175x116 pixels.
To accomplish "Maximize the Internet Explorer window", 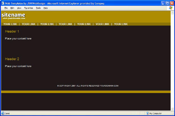I will click(x=167, y=3).
